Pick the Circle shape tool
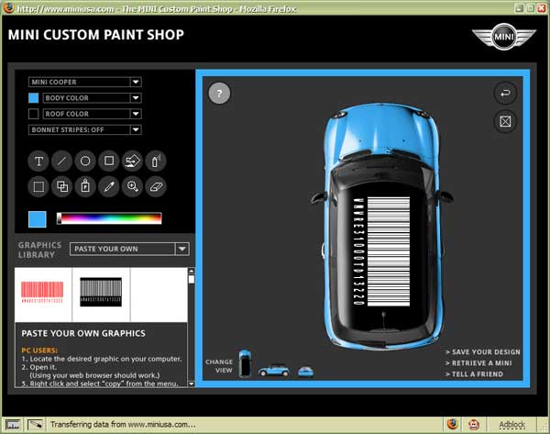Viewport: 550px width, 434px height. coord(85,161)
